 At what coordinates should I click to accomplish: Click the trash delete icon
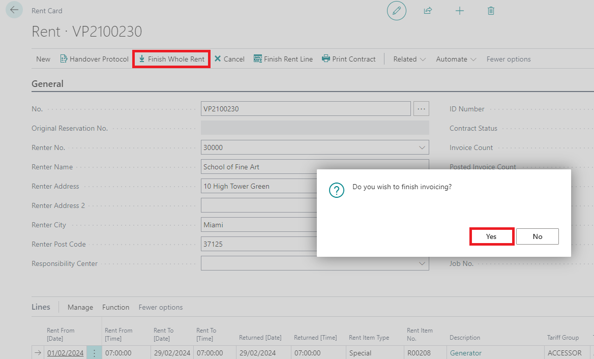pyautogui.click(x=491, y=11)
